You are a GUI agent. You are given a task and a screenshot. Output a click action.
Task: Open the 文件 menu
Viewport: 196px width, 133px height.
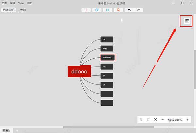(x=4, y=3)
